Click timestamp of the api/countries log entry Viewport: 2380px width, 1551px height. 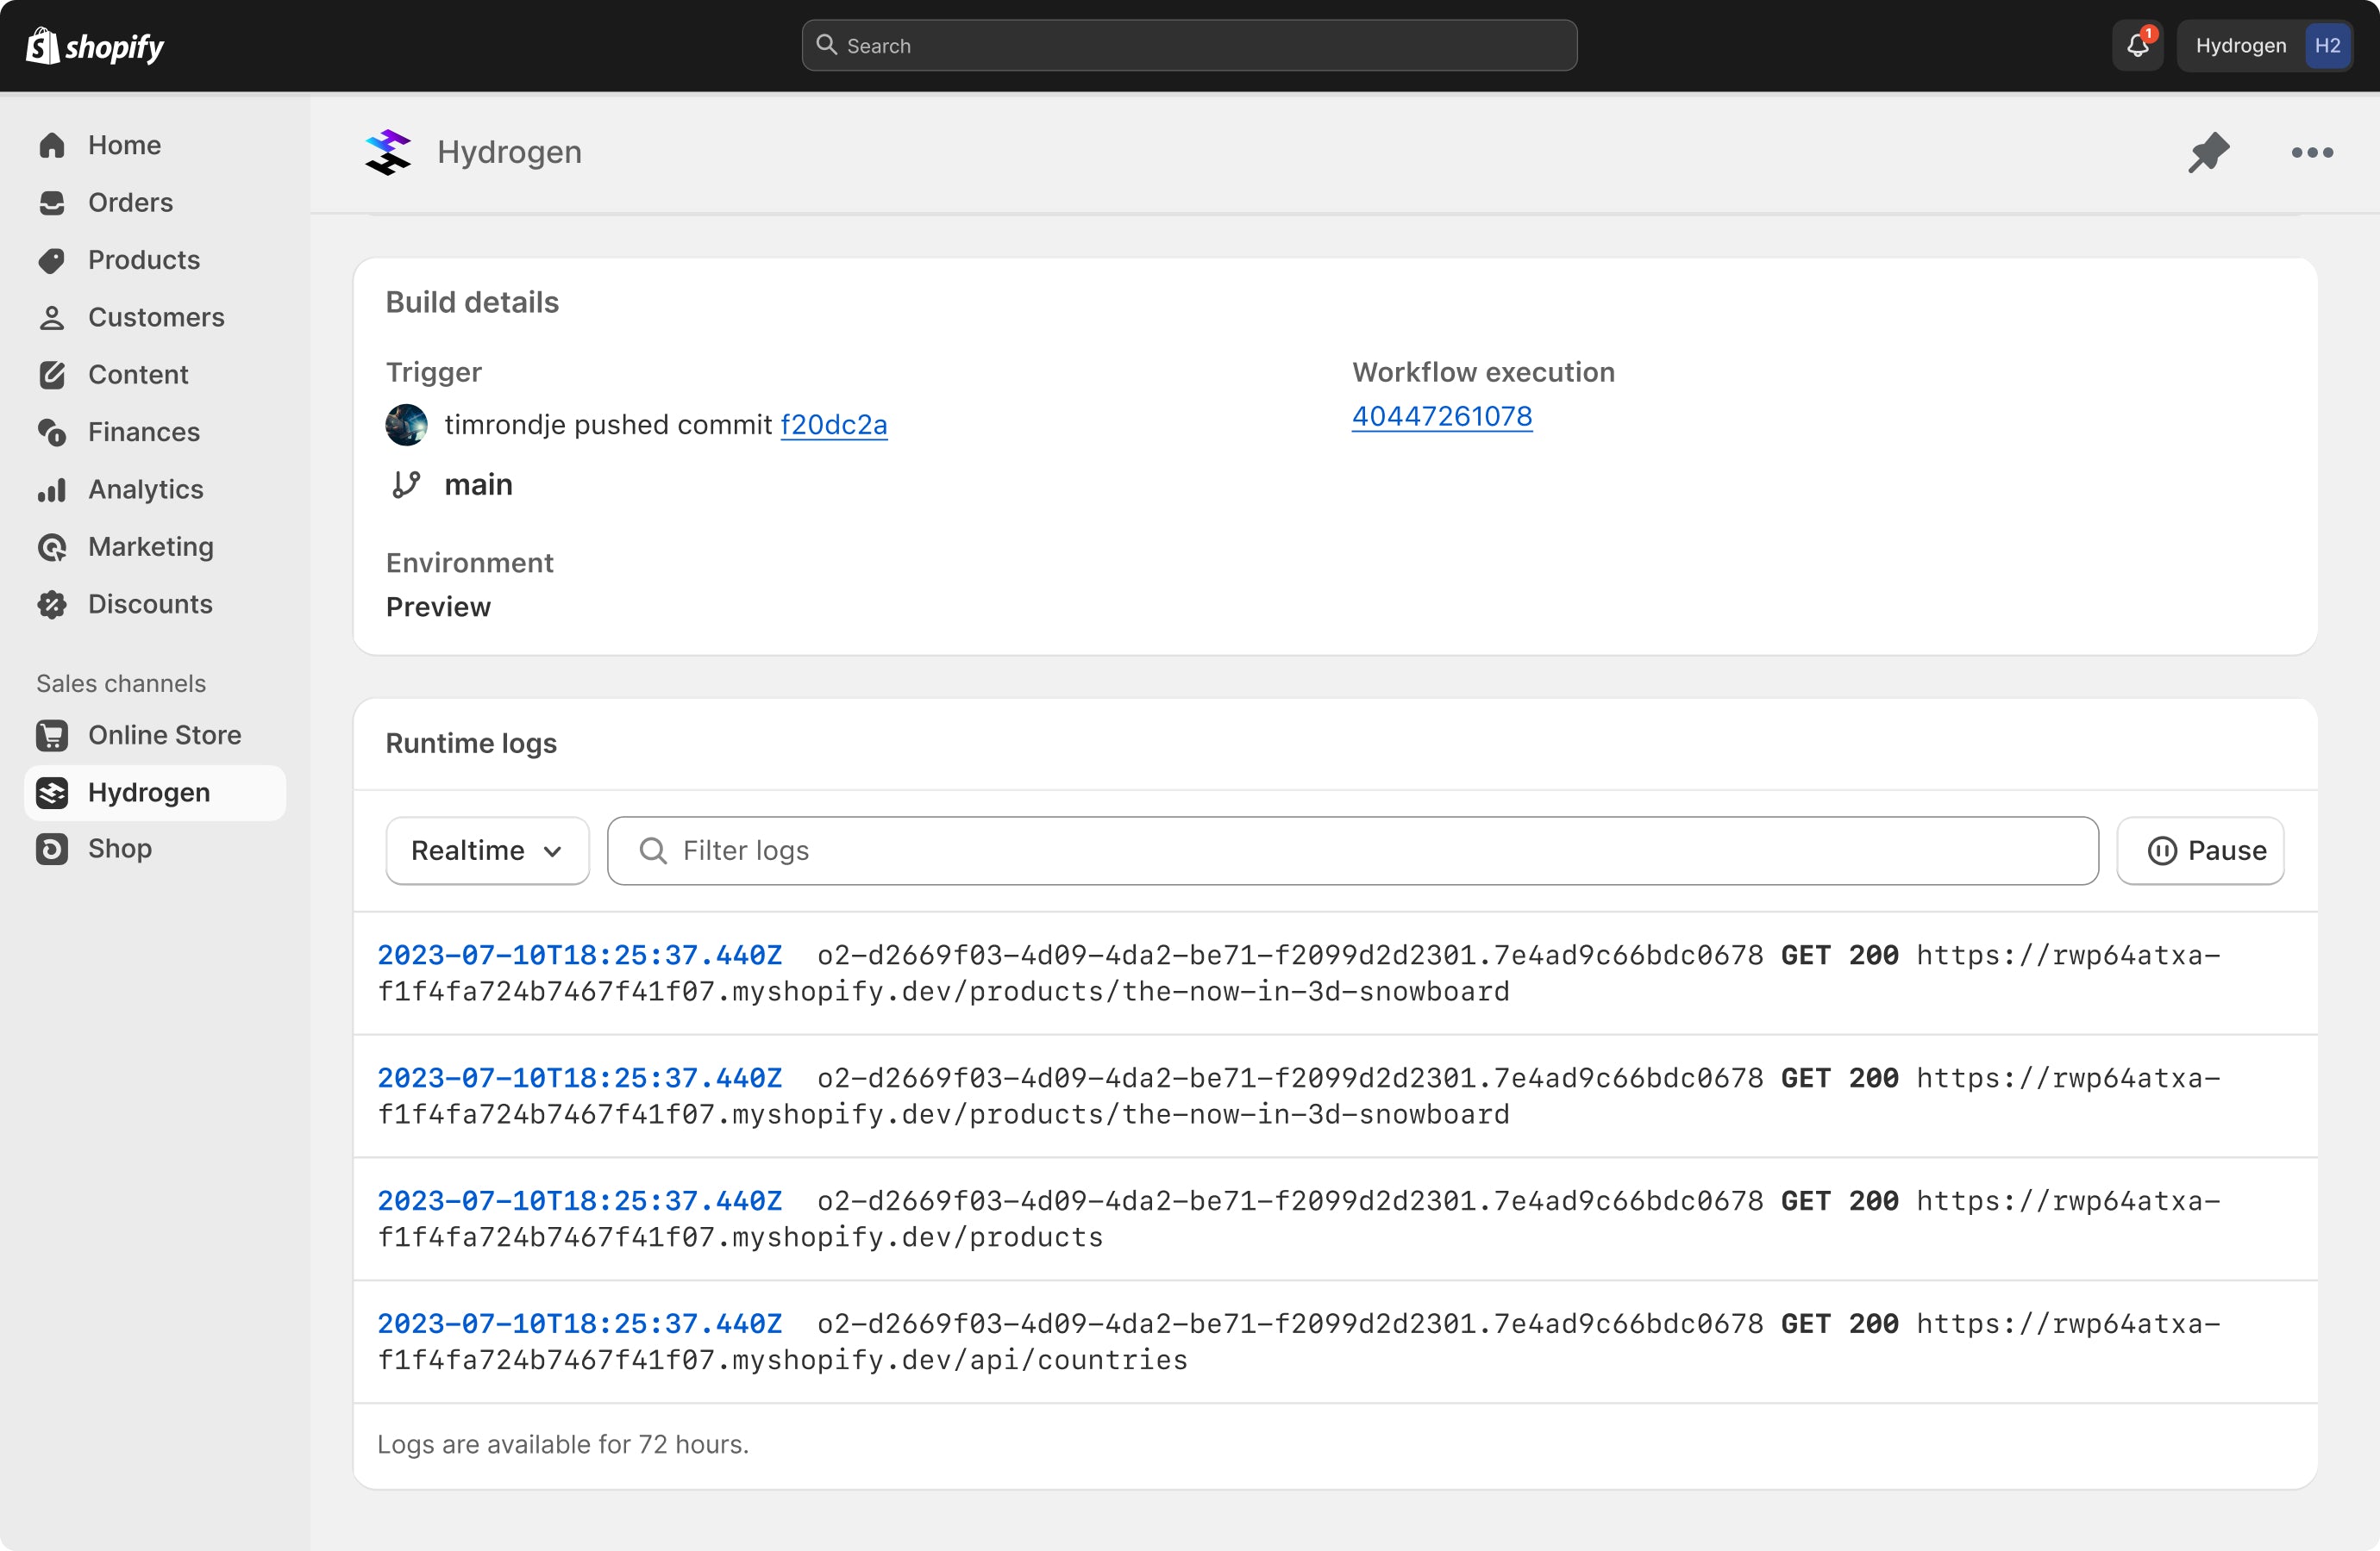coord(579,1324)
